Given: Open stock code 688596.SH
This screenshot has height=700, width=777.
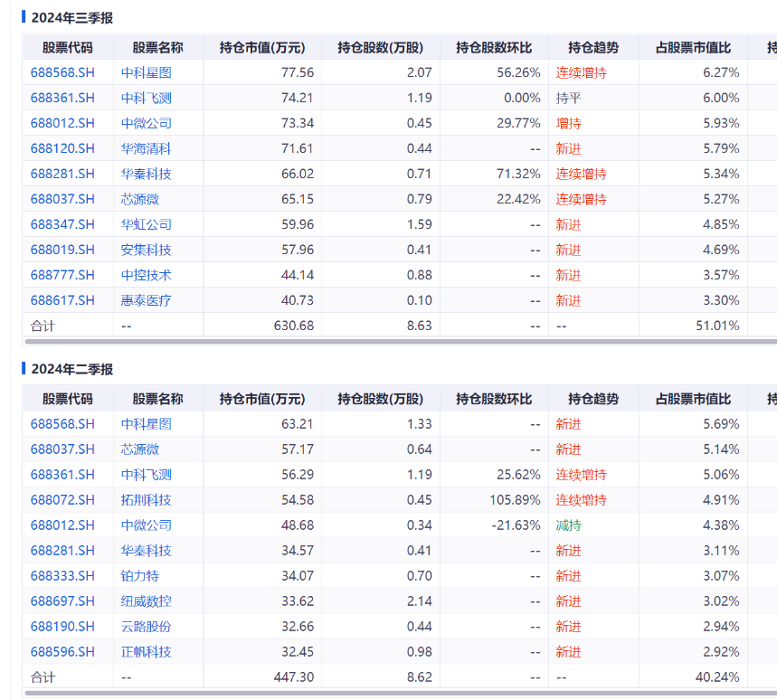Looking at the screenshot, I should [x=62, y=651].
